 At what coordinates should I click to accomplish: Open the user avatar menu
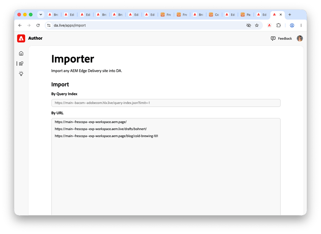click(300, 38)
